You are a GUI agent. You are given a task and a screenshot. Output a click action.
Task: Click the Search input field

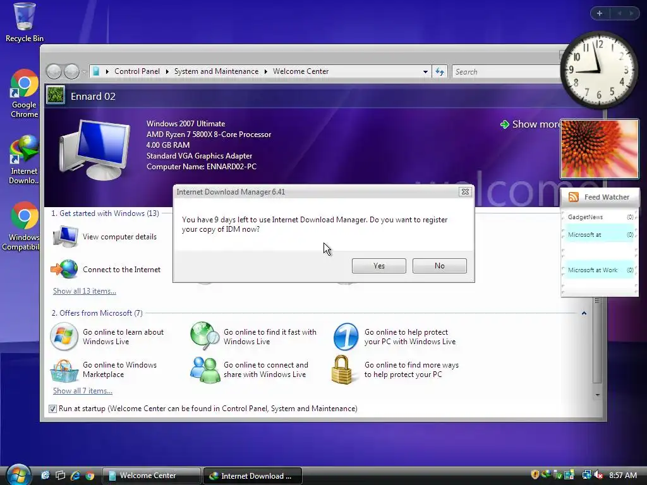click(507, 72)
